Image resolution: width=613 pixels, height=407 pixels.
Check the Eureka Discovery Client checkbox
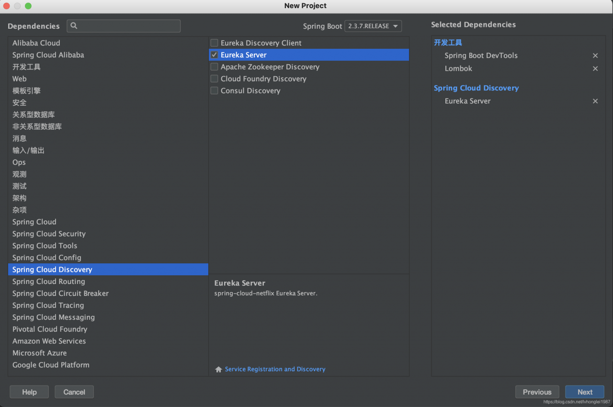(x=214, y=43)
